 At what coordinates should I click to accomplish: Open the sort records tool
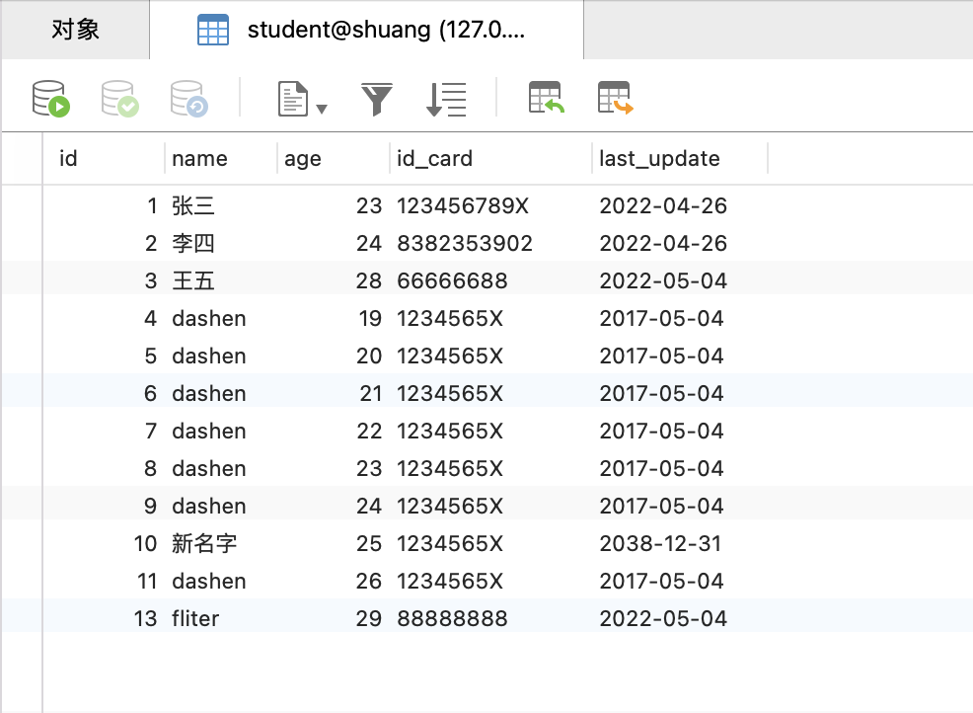point(446,99)
